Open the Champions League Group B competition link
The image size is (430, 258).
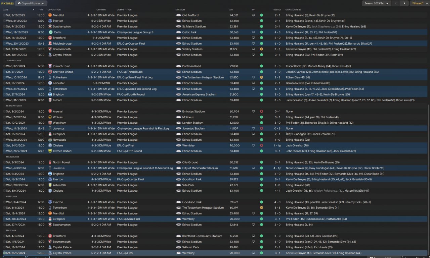point(135,32)
